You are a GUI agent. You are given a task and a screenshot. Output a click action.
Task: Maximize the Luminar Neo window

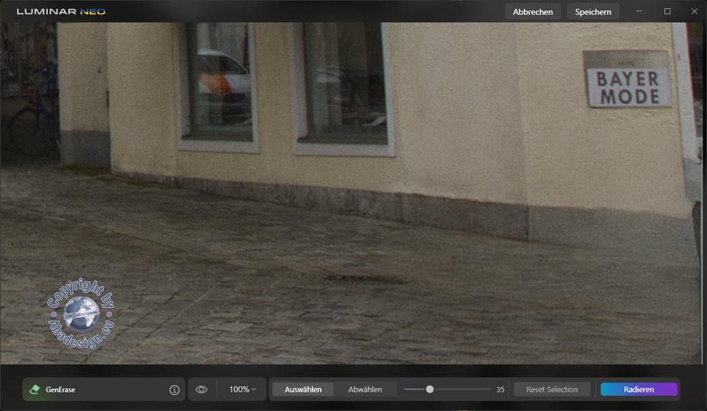tap(667, 11)
